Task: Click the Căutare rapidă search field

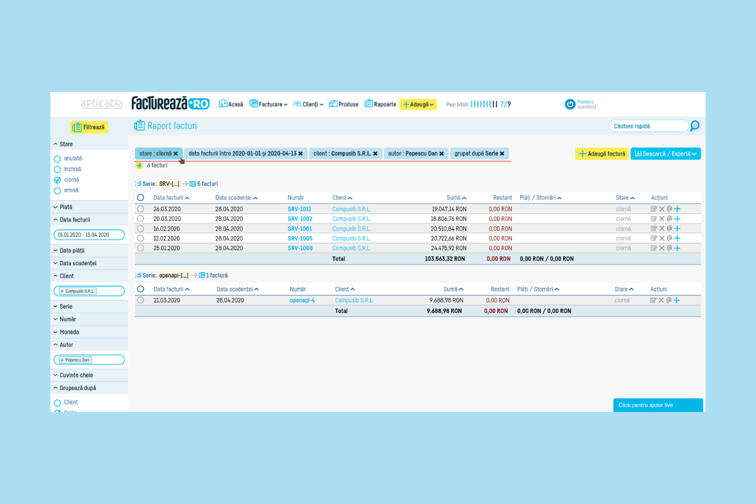Action: [648, 126]
